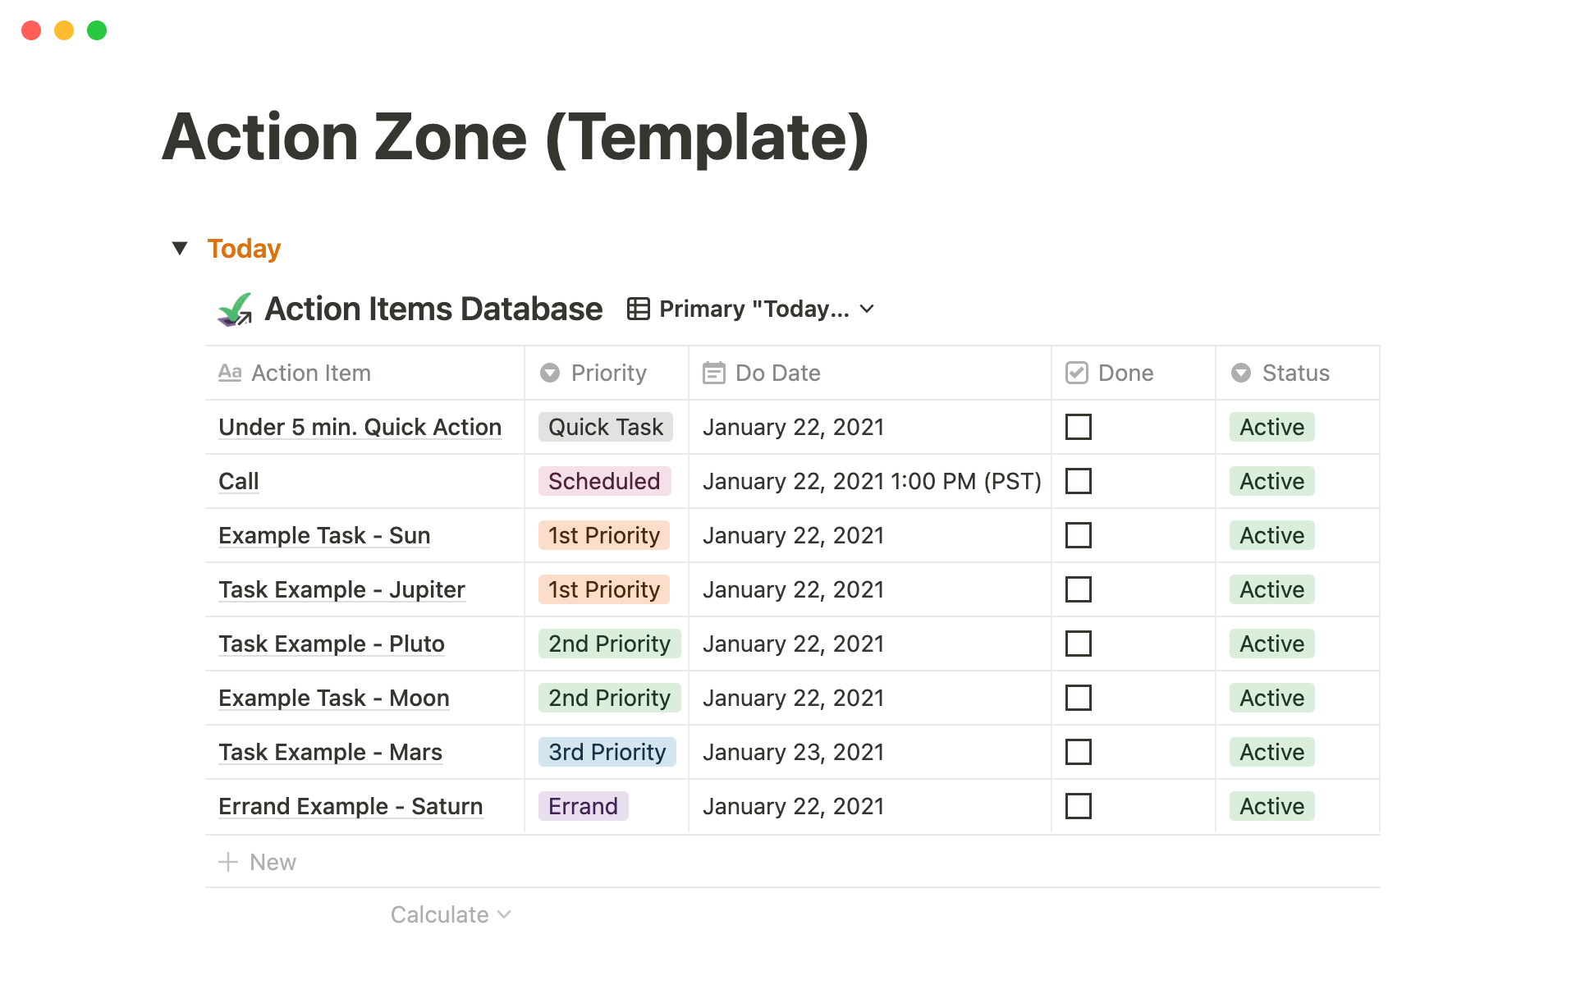Click the green macOS fullscreen button
Viewport: 1576px width, 985px height.
[97, 30]
